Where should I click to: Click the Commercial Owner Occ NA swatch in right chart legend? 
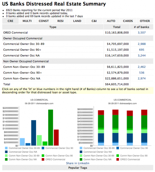click(x=81, y=152)
